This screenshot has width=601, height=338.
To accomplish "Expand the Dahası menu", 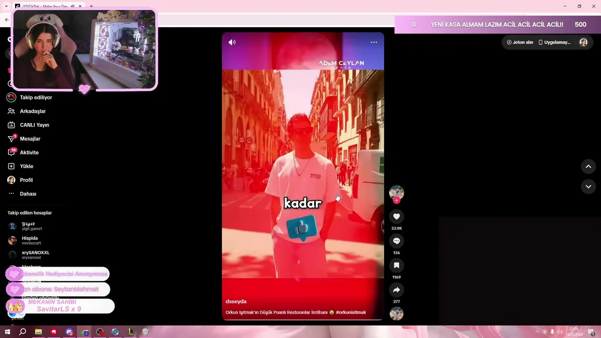I will click(x=22, y=194).
